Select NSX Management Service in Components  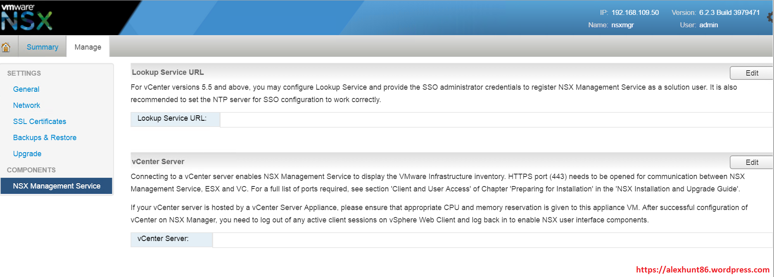click(57, 186)
